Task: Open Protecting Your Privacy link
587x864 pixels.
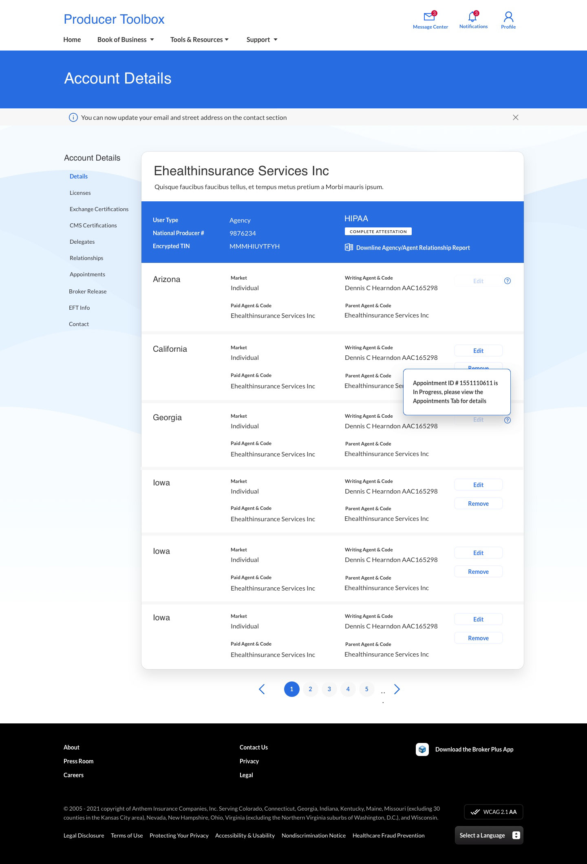Action: [179, 835]
